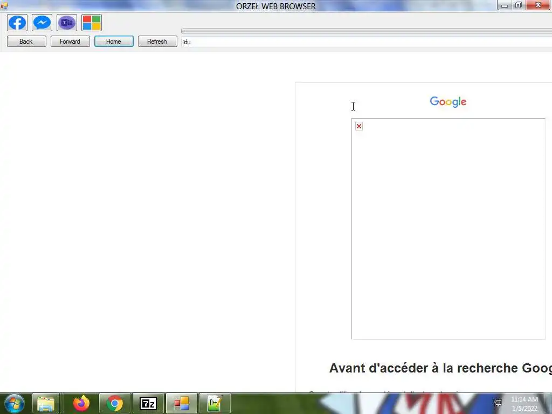Screen dimensions: 552x414
Task: Refresh the current page
Action: 157,41
